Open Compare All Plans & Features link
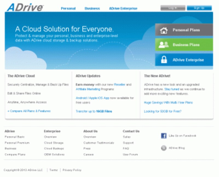This screenshot has width=219, height=177. pyautogui.click(x=29, y=111)
